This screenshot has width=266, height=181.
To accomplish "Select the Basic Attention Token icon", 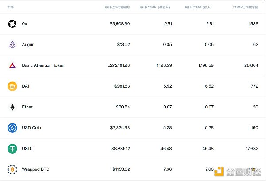I will (x=12, y=65).
